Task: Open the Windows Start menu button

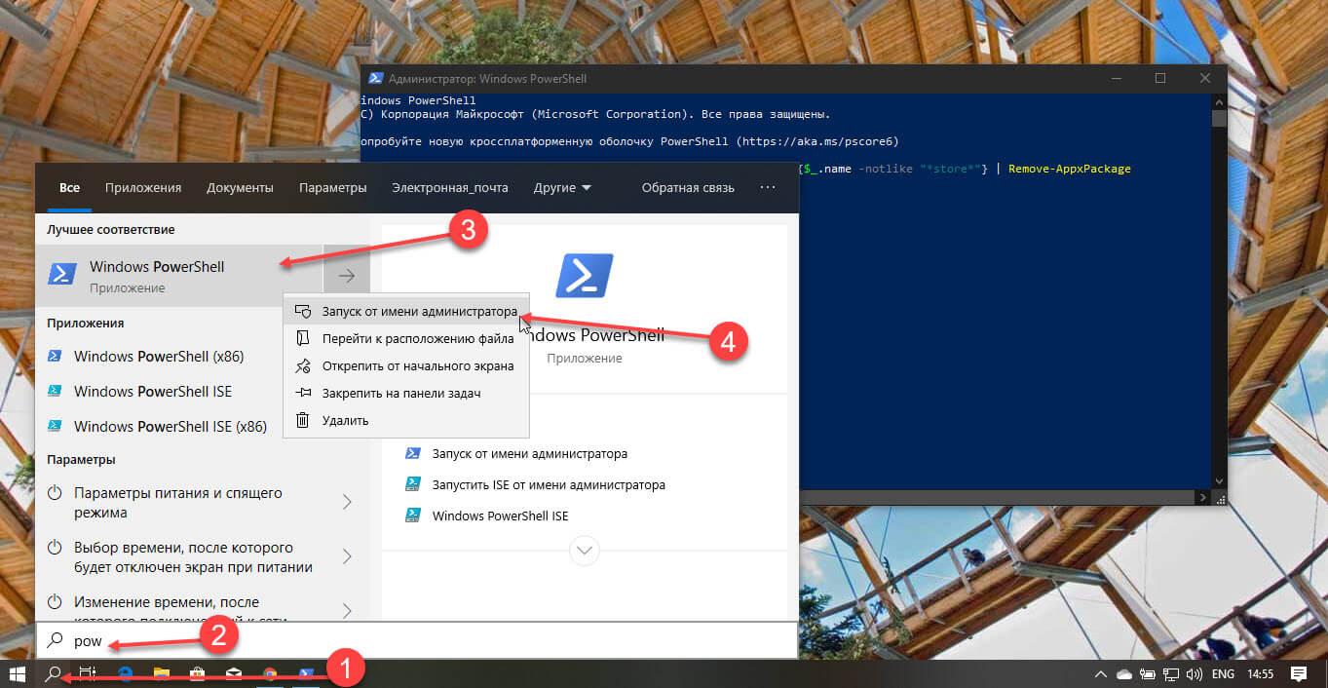Action: pos(17,673)
